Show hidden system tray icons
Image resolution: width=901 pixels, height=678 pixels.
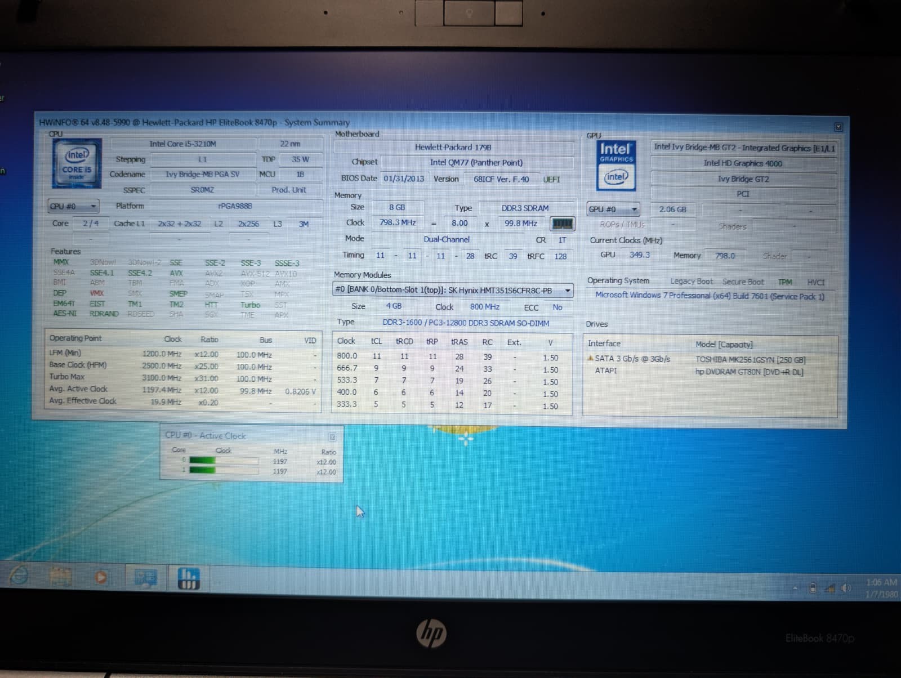pyautogui.click(x=795, y=588)
